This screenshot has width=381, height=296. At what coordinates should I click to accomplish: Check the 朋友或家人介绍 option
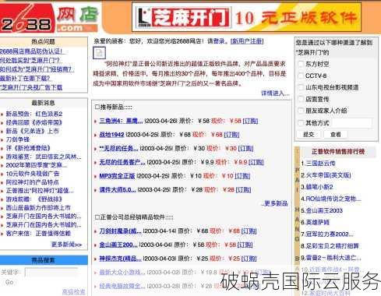pos(302,111)
